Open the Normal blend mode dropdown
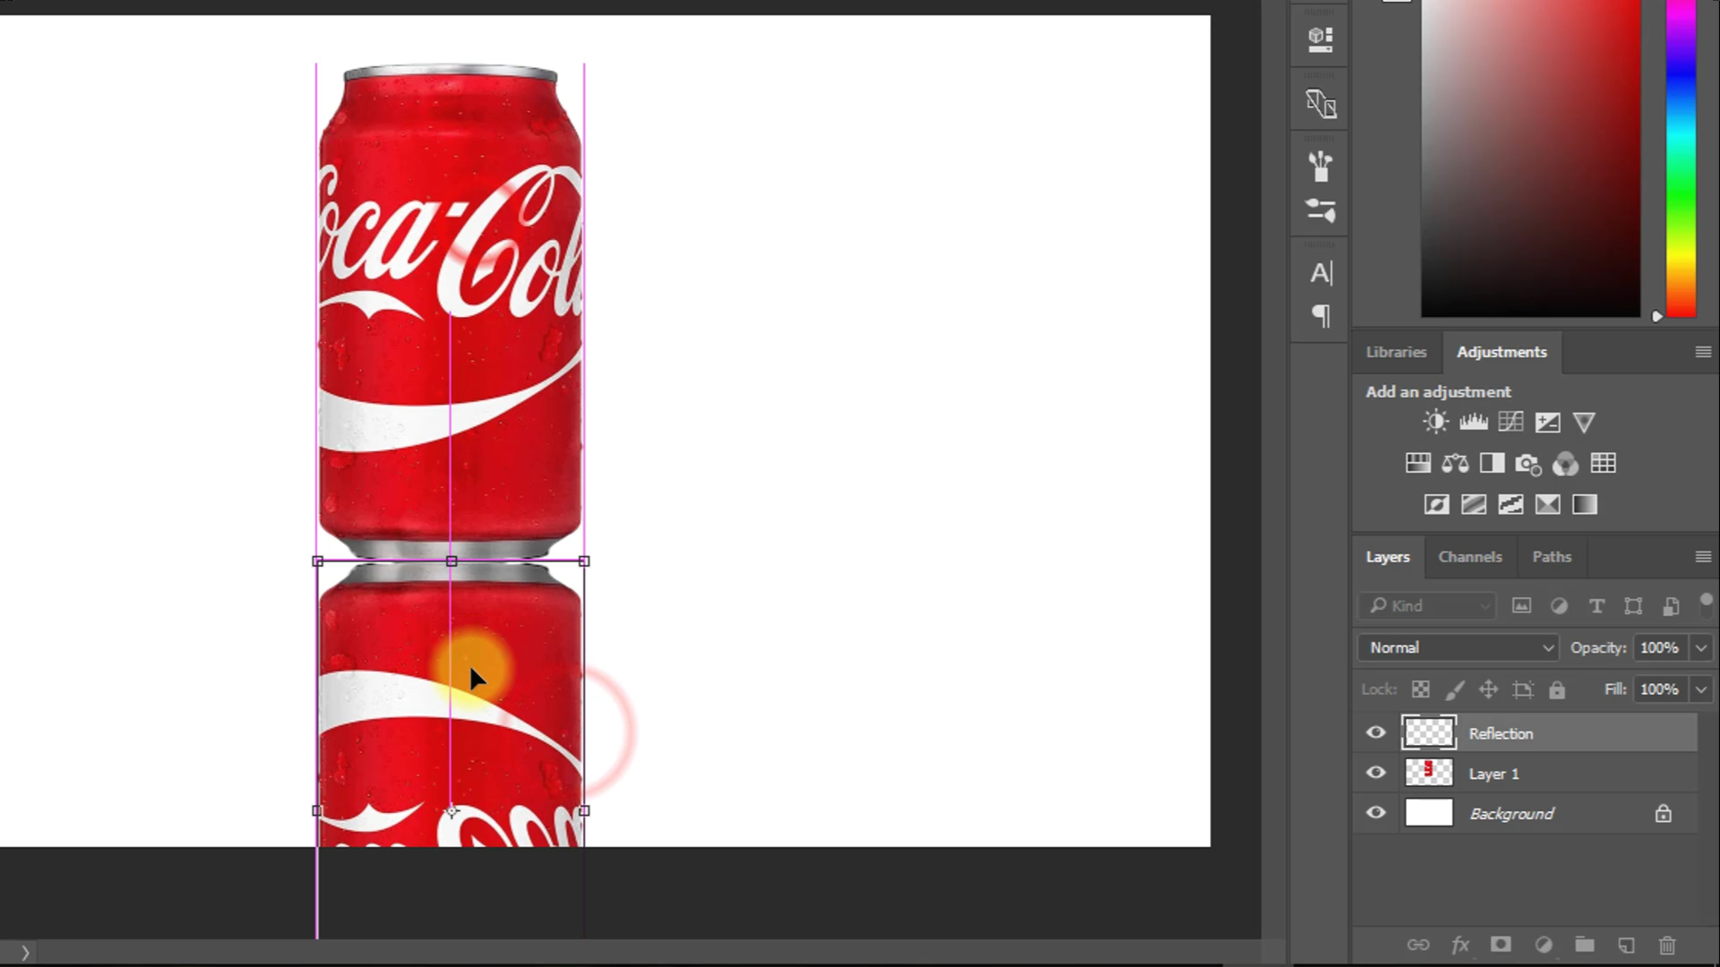The height and width of the screenshot is (967, 1720). point(1458,647)
